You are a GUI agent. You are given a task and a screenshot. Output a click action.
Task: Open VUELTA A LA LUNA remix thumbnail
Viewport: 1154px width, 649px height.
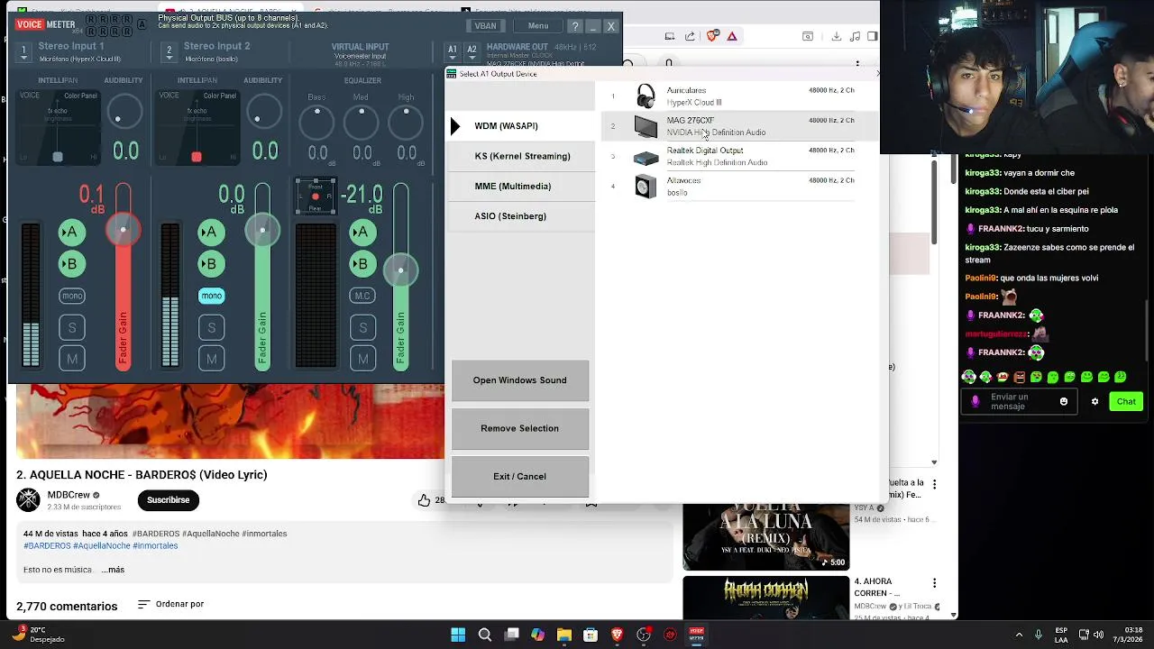click(765, 535)
